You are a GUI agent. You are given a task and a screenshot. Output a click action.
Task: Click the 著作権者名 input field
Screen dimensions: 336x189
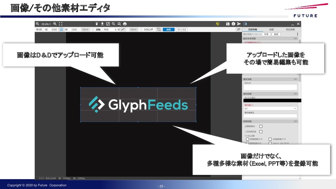(x=270, y=116)
